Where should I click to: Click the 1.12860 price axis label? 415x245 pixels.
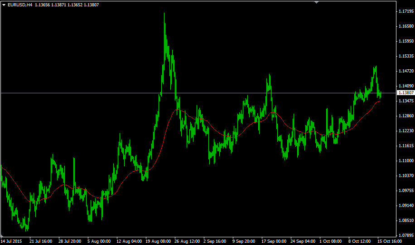406,115
